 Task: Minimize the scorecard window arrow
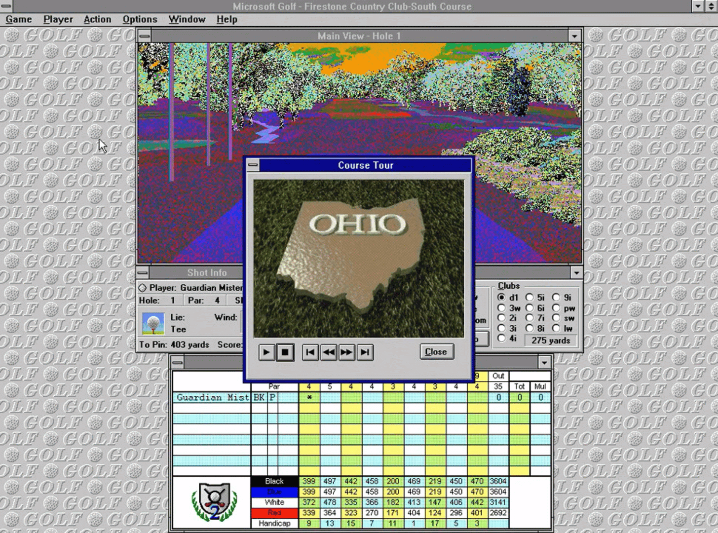[x=544, y=363]
